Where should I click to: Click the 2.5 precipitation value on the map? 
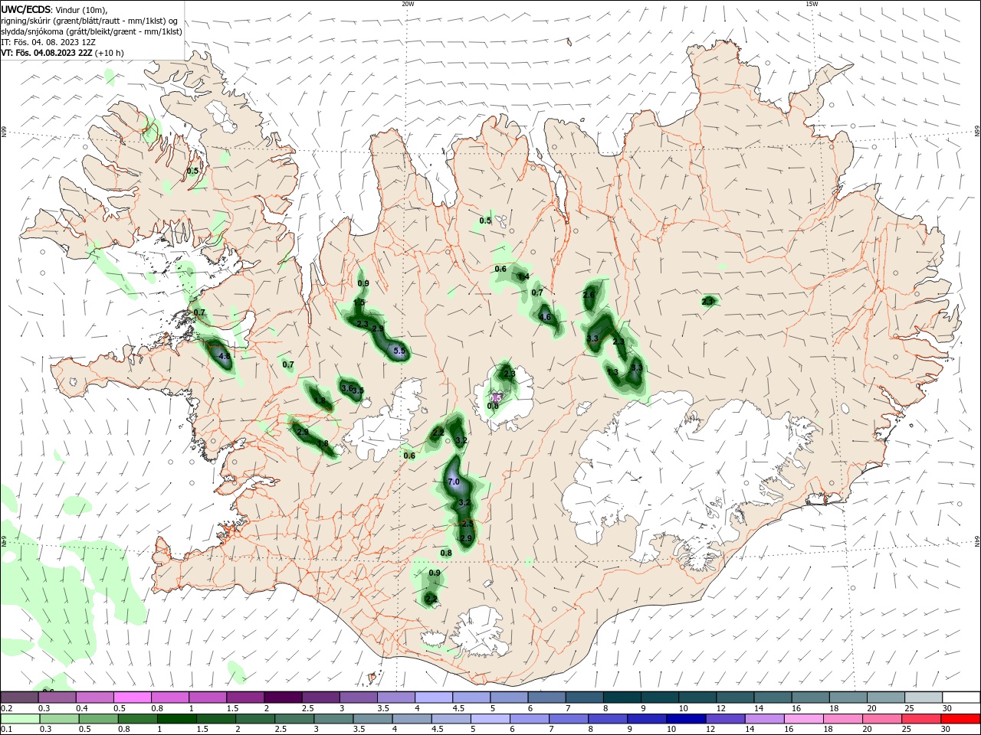coord(468,523)
